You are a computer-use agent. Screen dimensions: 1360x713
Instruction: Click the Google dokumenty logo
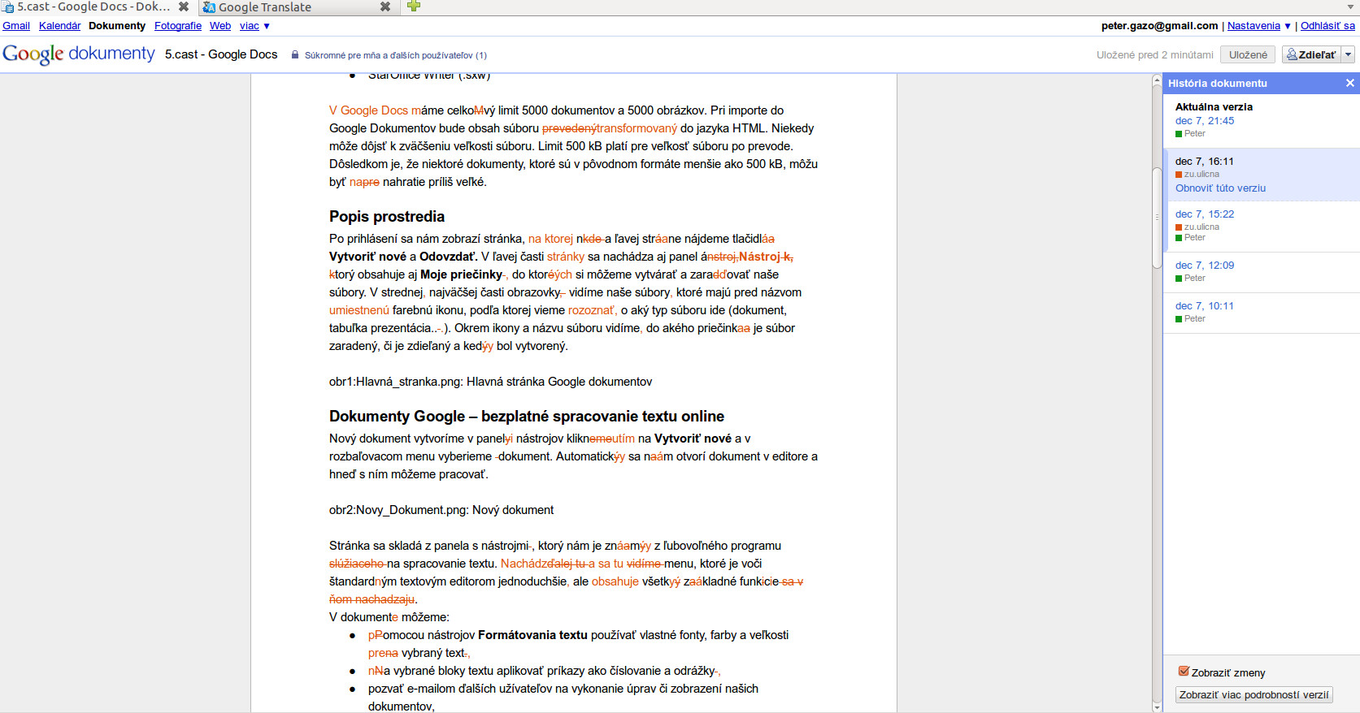pos(79,54)
